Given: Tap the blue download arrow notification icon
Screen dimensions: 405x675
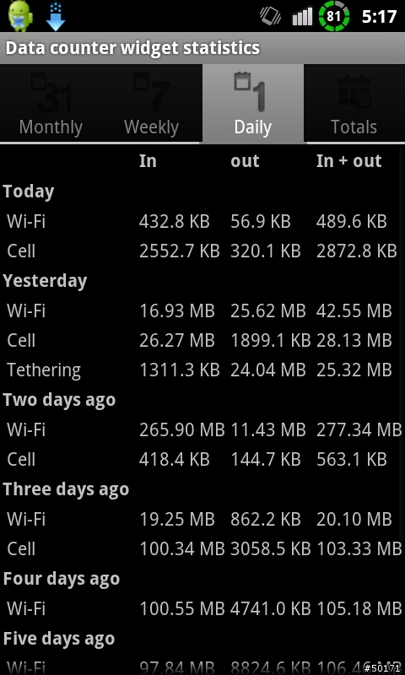Looking at the screenshot, I should coord(56,16).
